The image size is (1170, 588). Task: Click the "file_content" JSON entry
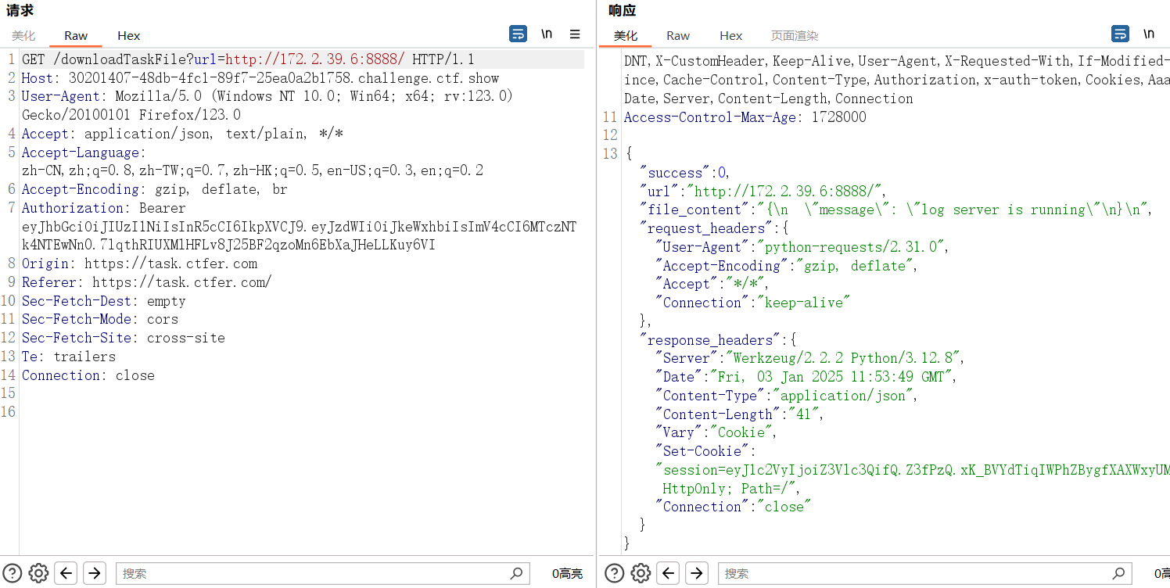896,210
